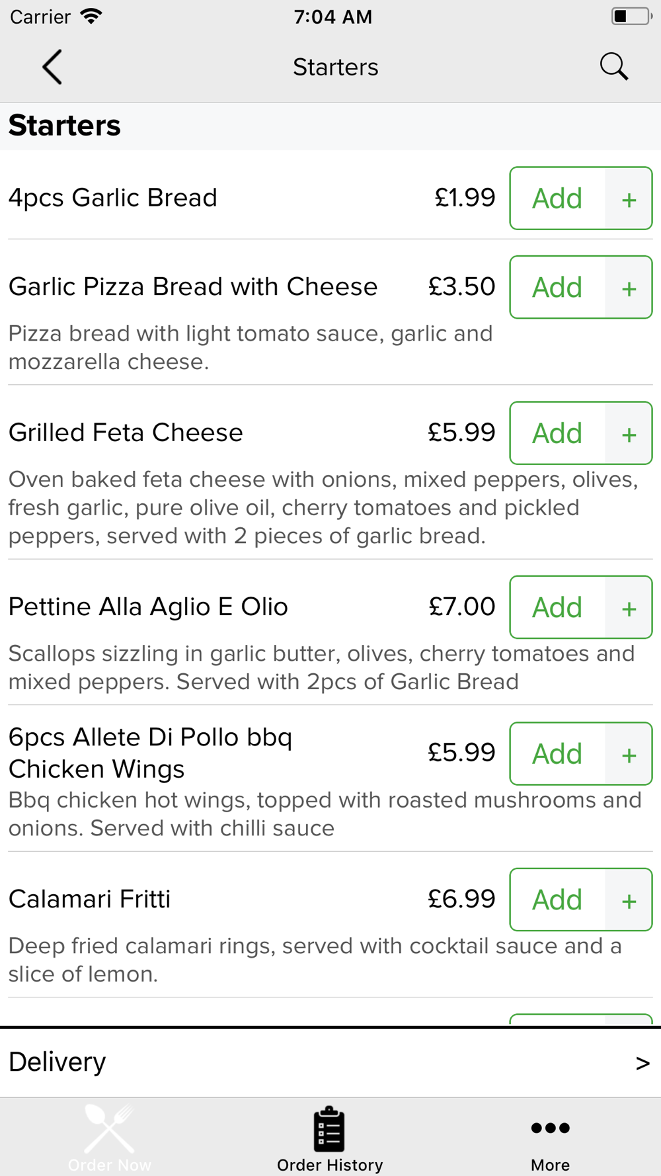Image resolution: width=661 pixels, height=1176 pixels.
Task: Add Grilled Feta Cheese to order
Action: coord(557,433)
